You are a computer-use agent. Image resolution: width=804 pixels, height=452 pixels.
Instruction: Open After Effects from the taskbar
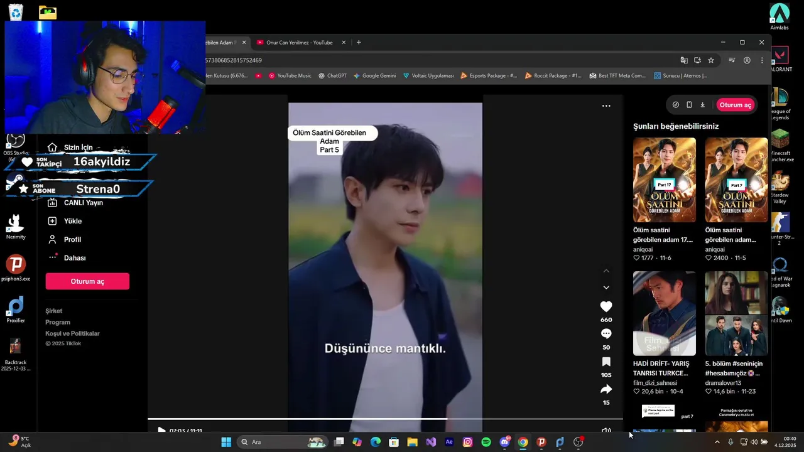click(449, 442)
